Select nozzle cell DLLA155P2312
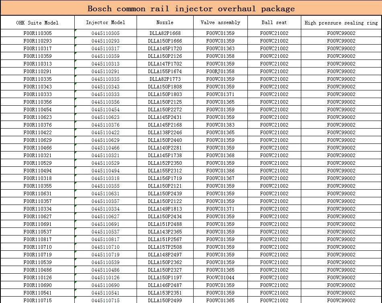This screenshot has height=303, width=382. click(x=165, y=171)
